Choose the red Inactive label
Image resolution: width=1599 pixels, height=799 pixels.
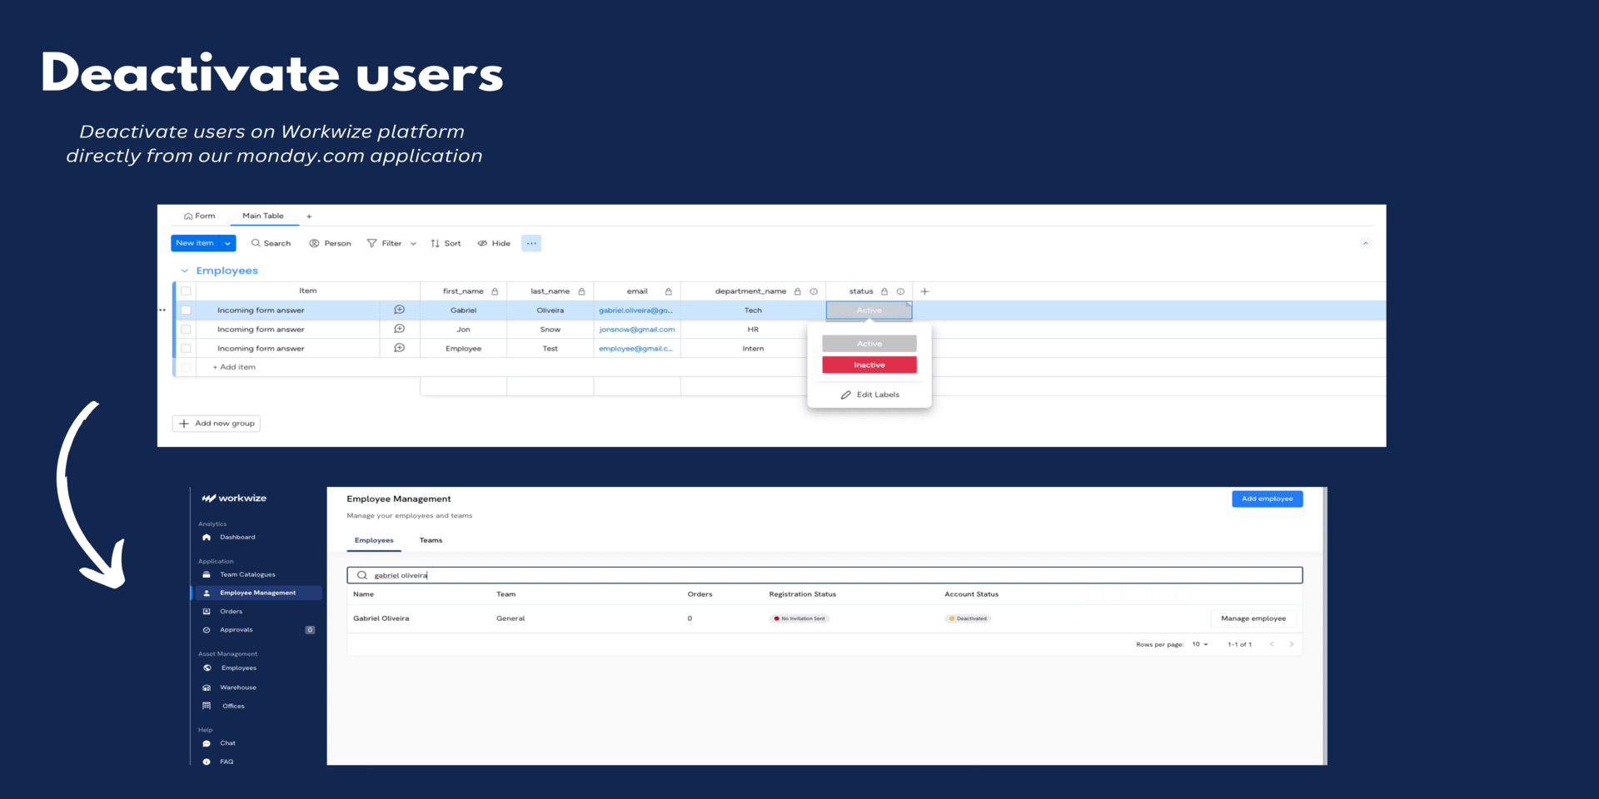(869, 365)
